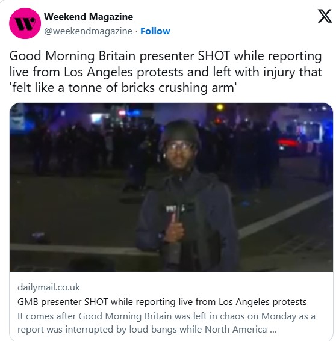Open the Weekend Magazine display name
Image resolution: width=336 pixels, height=341 pixels.
click(x=89, y=17)
